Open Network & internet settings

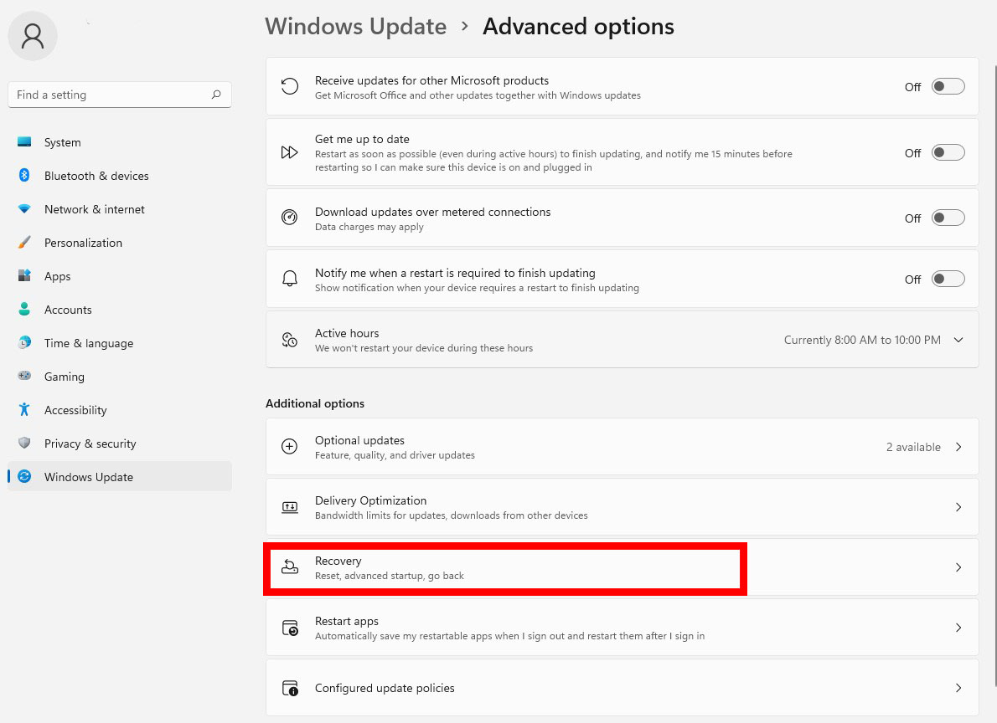coord(120,209)
